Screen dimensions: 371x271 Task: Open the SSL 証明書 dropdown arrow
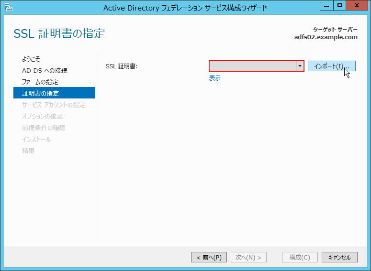pyautogui.click(x=300, y=66)
